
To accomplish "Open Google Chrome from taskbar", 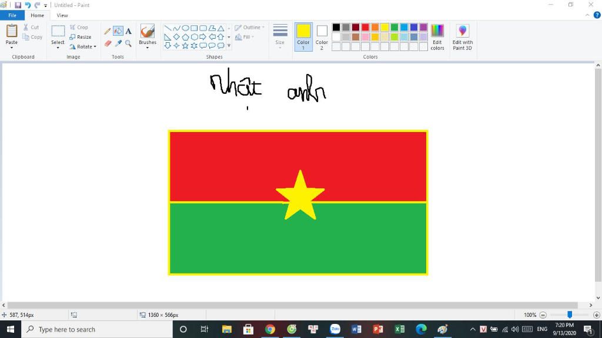I will 270,329.
